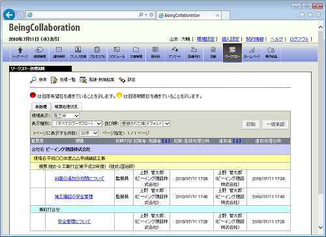Open ホームページ triangle-ruler icon
The height and width of the screenshot is (237, 326).
pyautogui.click(x=252, y=53)
